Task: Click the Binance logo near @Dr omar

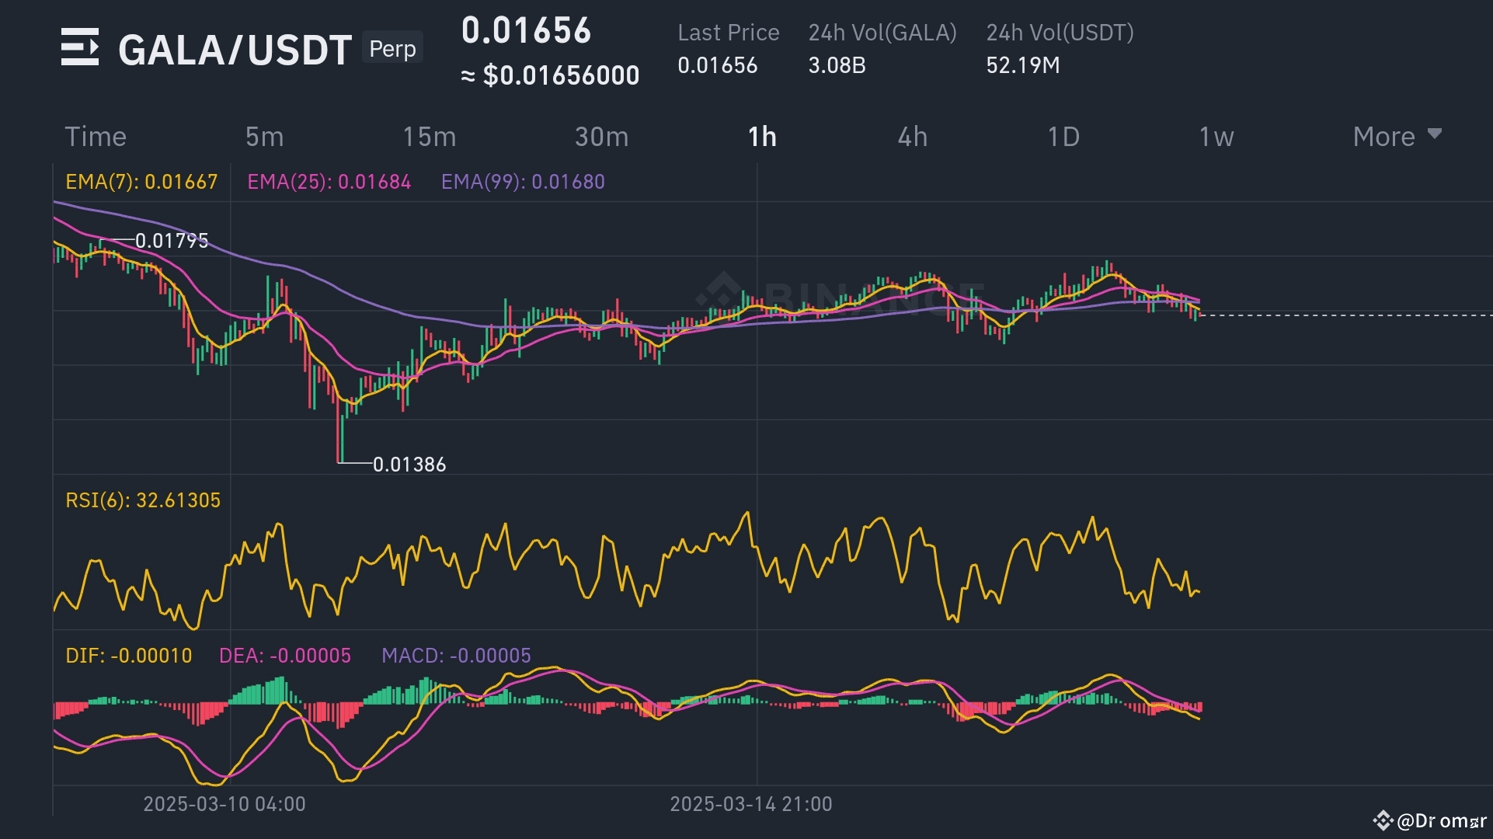Action: [x=1383, y=820]
